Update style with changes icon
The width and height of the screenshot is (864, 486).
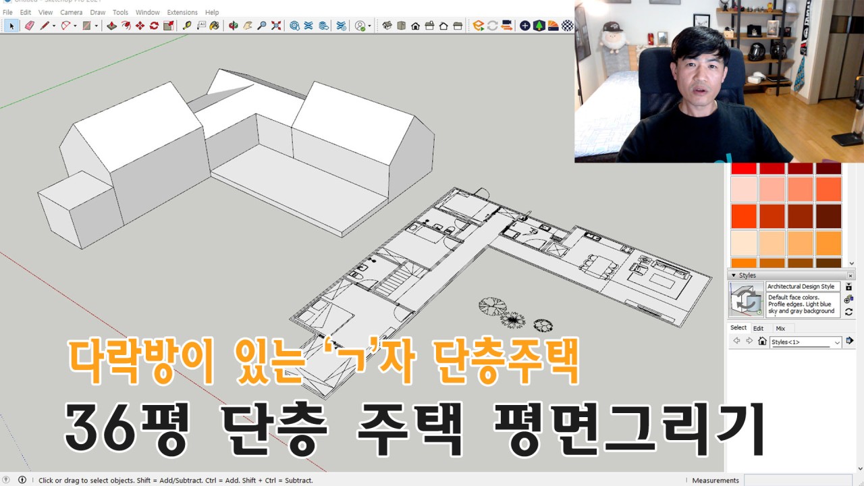point(848,311)
